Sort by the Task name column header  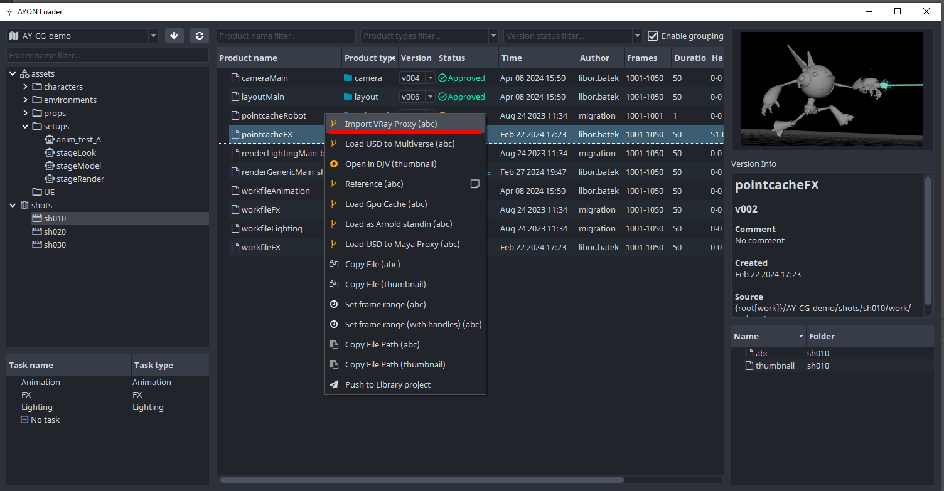point(69,365)
